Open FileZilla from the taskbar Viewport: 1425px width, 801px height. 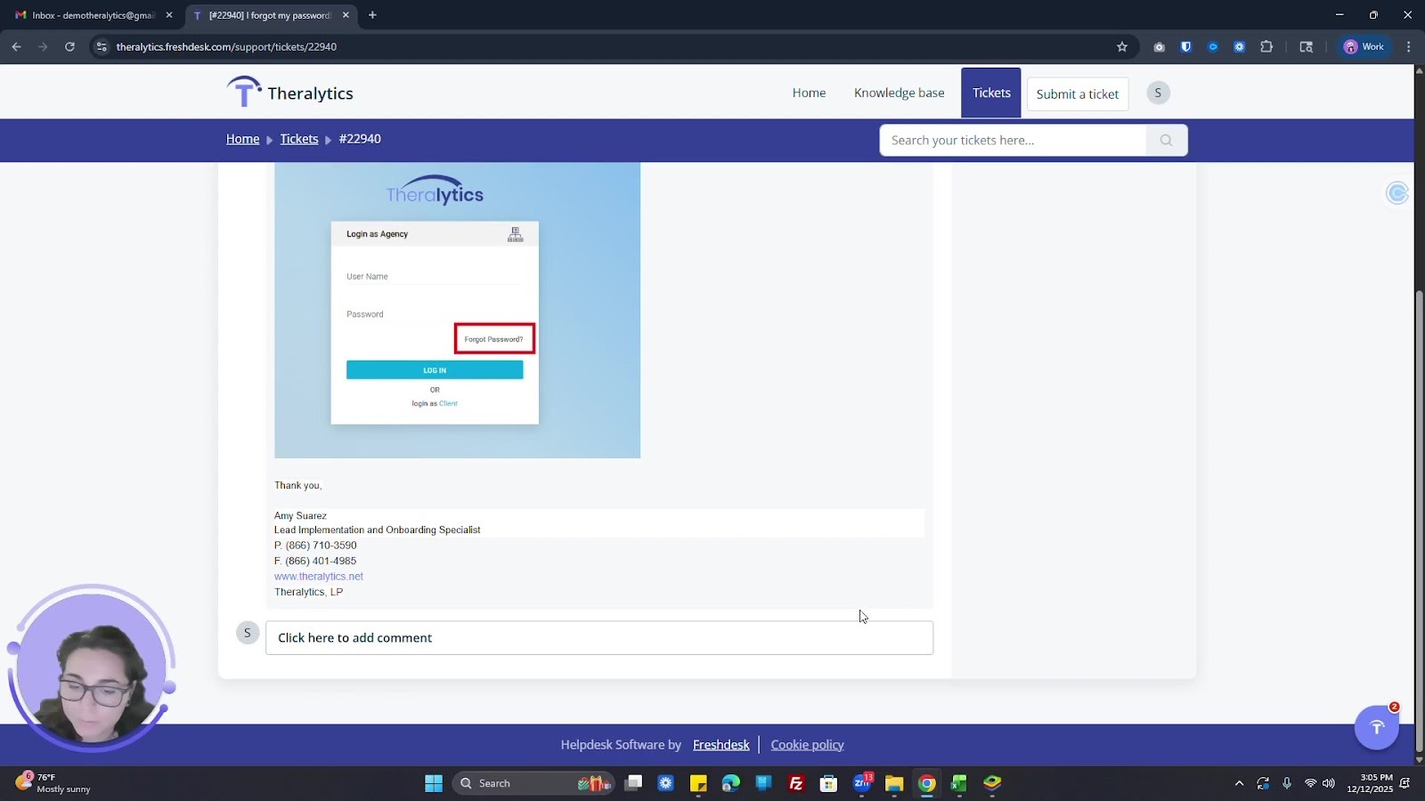coord(796,783)
